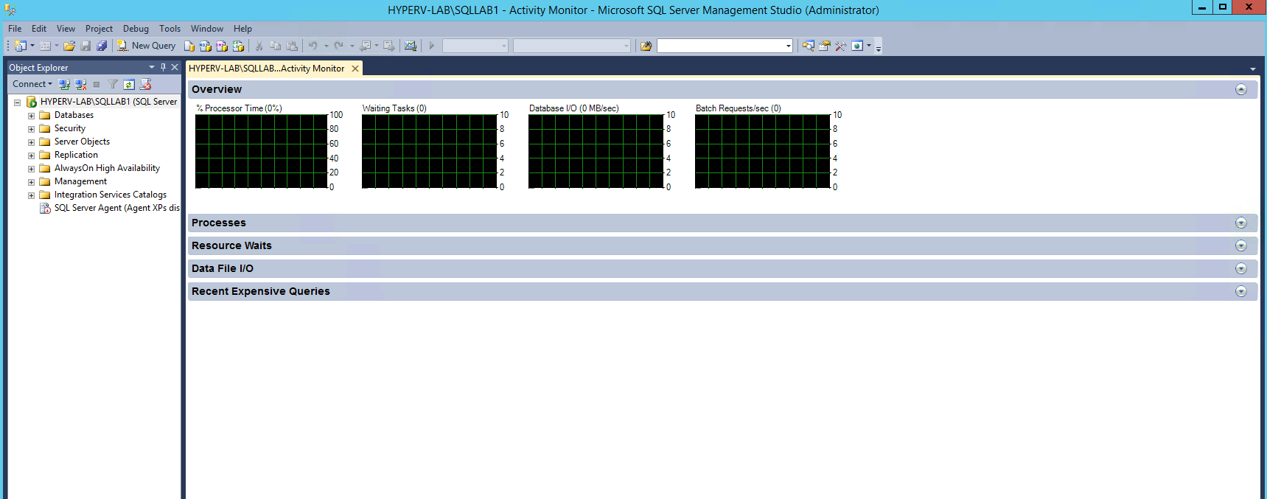The height and width of the screenshot is (499, 1267).
Task: Expand the Processes section
Action: 1241,223
